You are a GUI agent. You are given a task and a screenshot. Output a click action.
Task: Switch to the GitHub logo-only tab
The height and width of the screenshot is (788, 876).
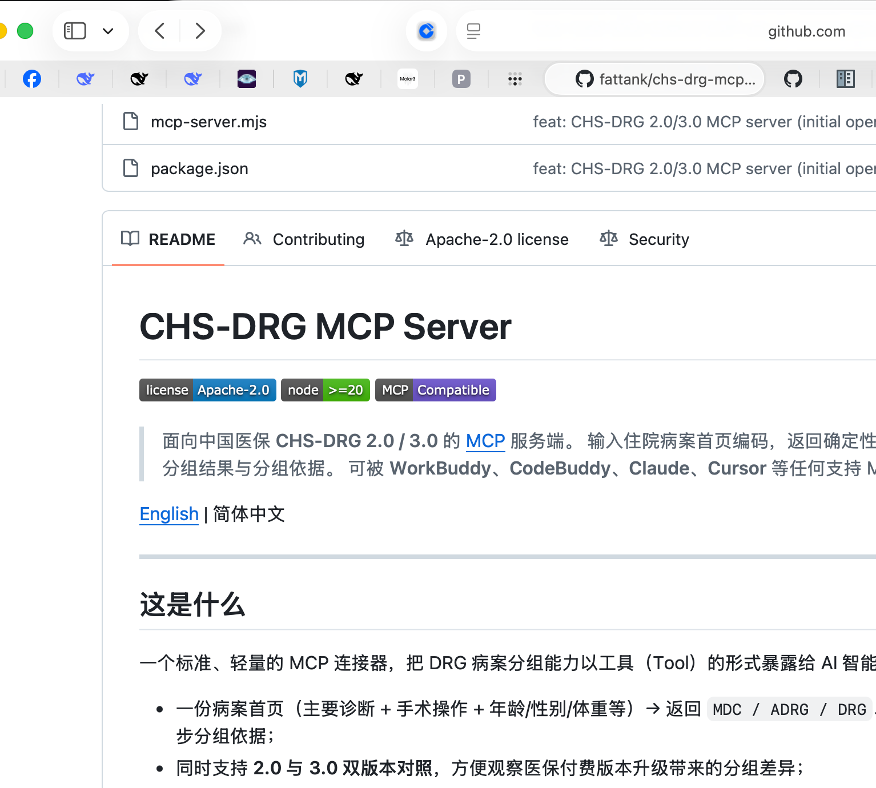(793, 79)
